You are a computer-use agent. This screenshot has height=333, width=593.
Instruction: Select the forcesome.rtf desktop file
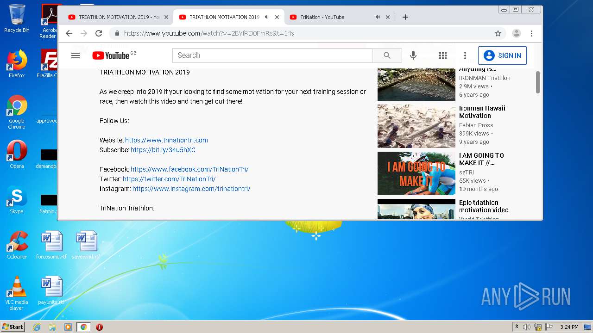point(51,245)
